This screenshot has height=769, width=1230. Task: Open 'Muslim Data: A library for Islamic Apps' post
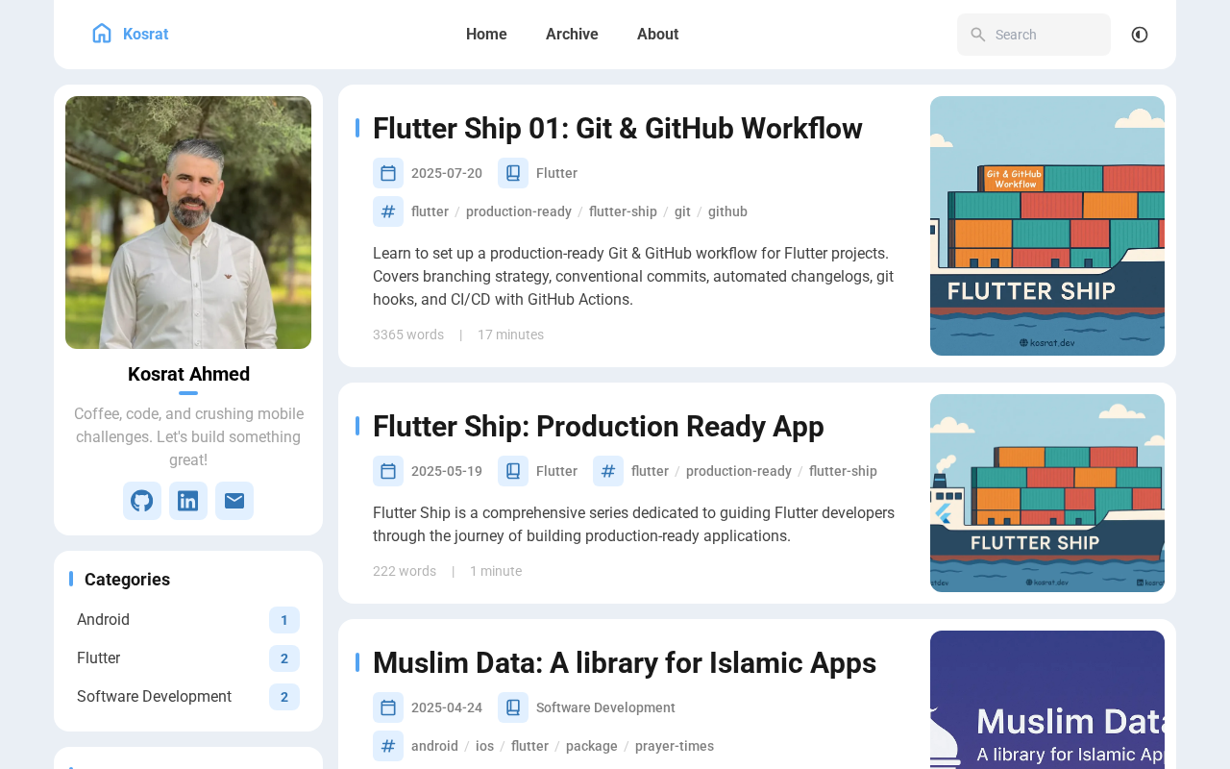click(625, 662)
